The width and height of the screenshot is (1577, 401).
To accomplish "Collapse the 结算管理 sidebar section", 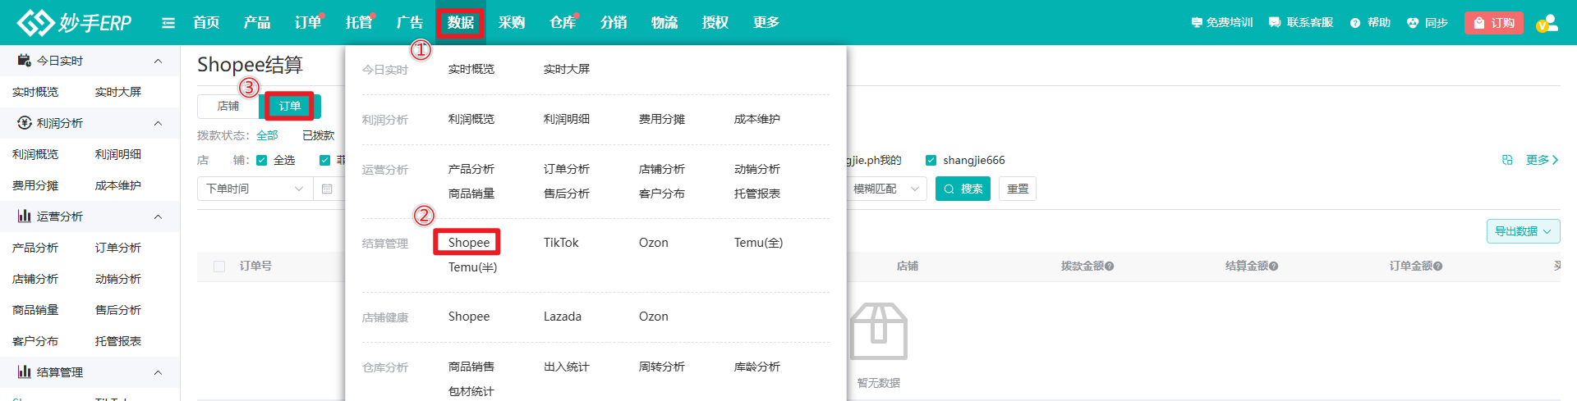I will click(158, 372).
